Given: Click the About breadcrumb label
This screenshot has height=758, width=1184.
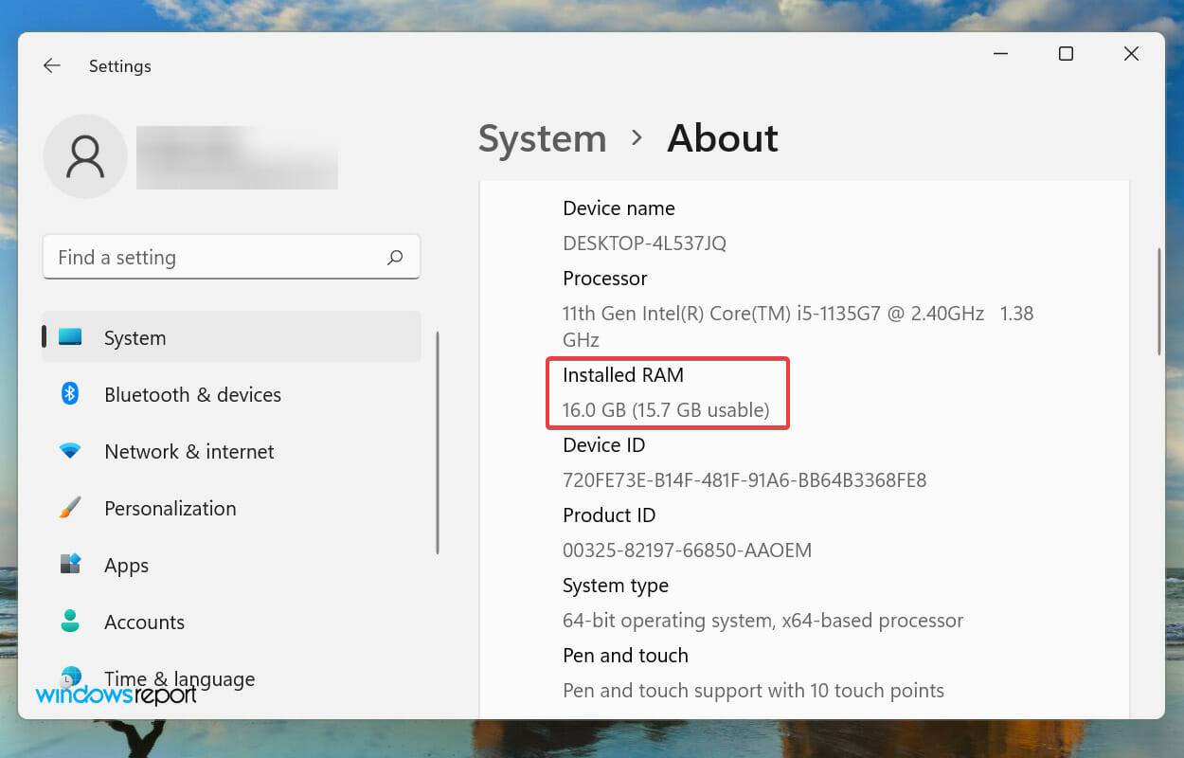Looking at the screenshot, I should pyautogui.click(x=723, y=138).
